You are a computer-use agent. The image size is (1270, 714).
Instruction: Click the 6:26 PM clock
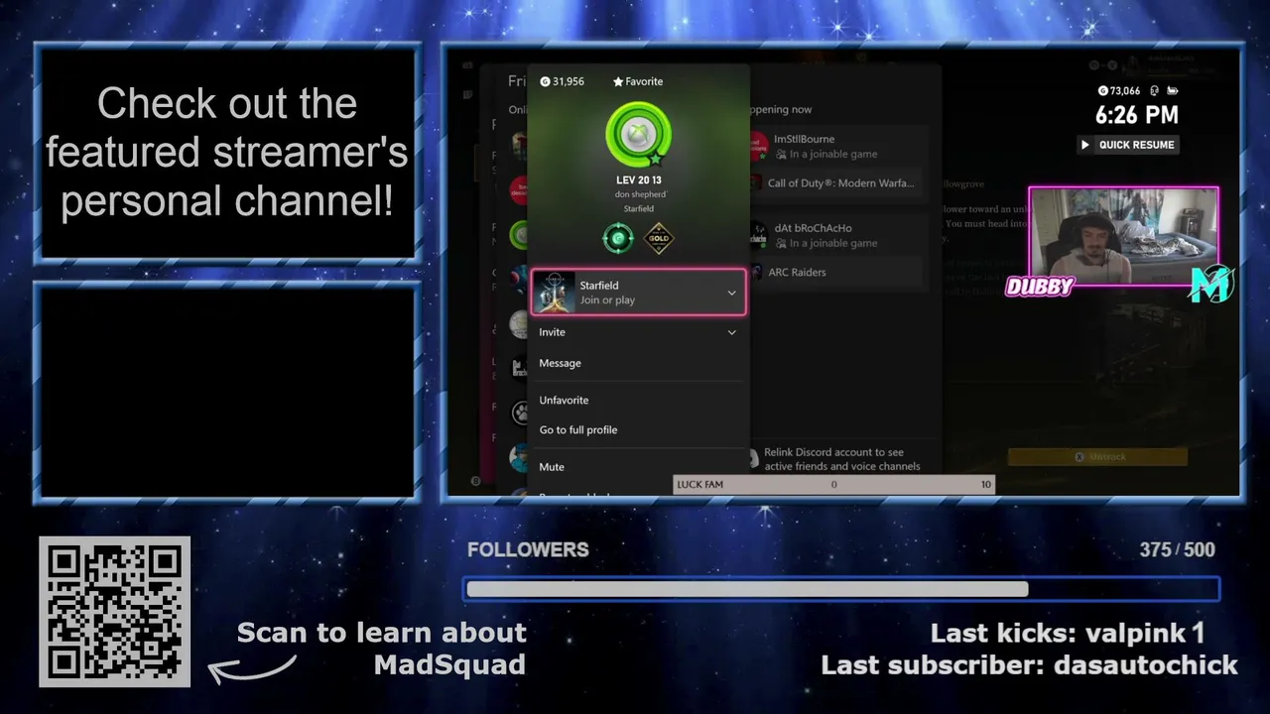(x=1137, y=115)
